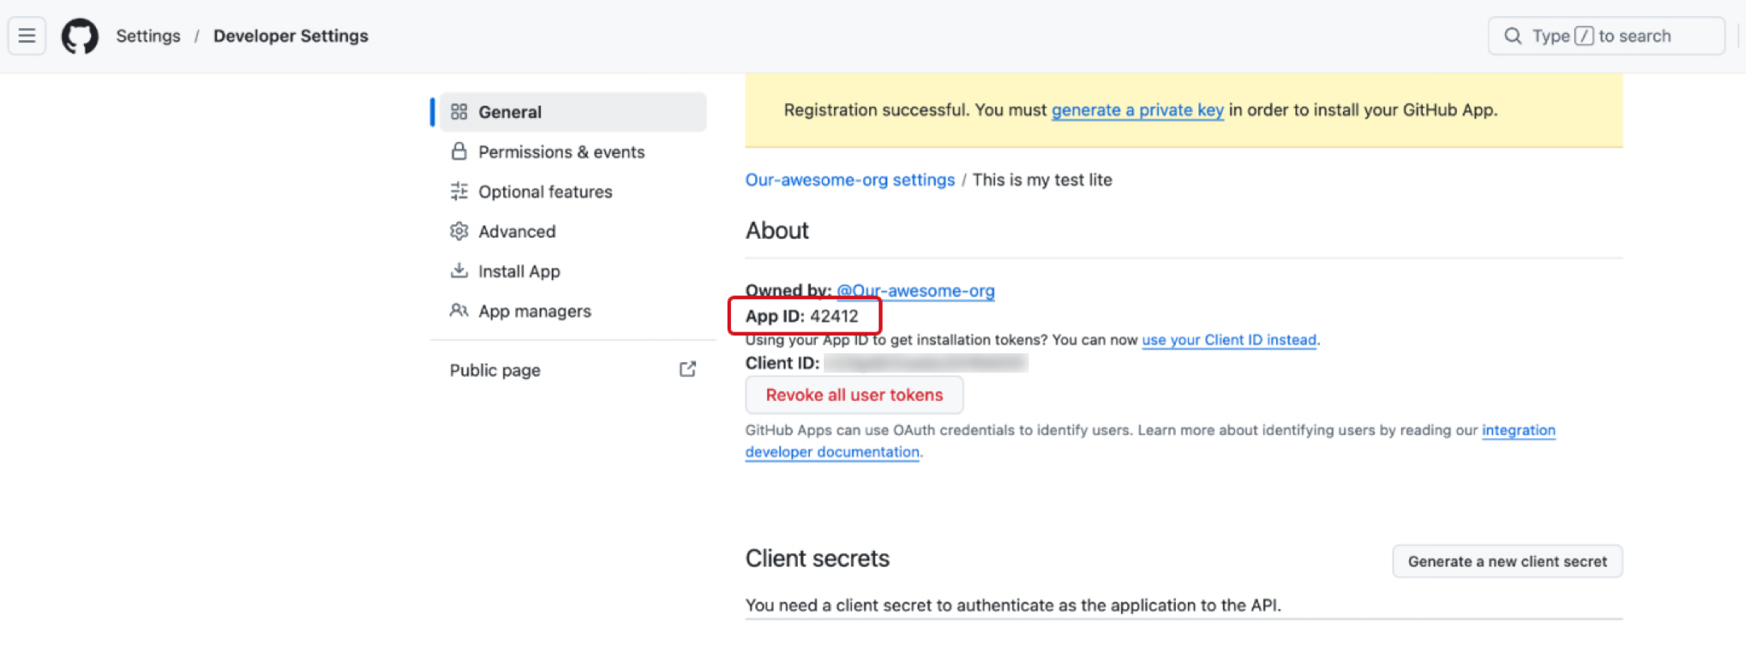Click This is my test lite text

point(1042,180)
